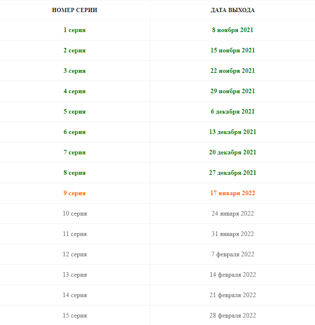Screen dimensions: 315x325
Task: Select the "12 серия" row label
Action: click(75, 254)
